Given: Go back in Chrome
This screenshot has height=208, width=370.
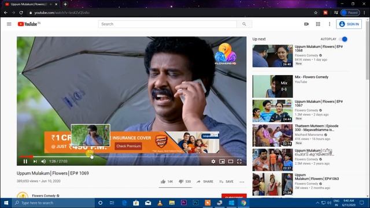Looking at the screenshot, I should pyautogui.click(x=6, y=13).
